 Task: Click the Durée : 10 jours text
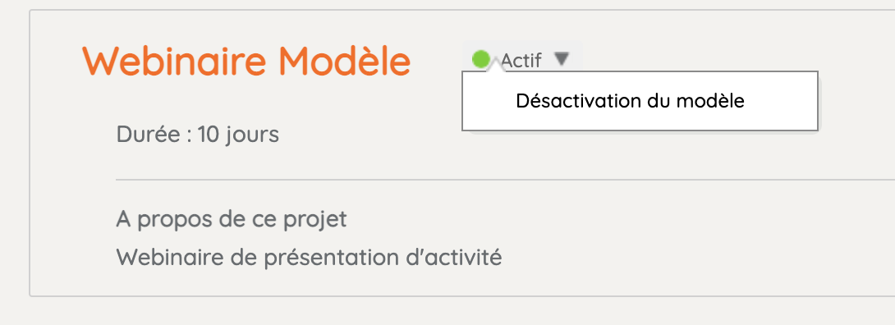point(198,135)
